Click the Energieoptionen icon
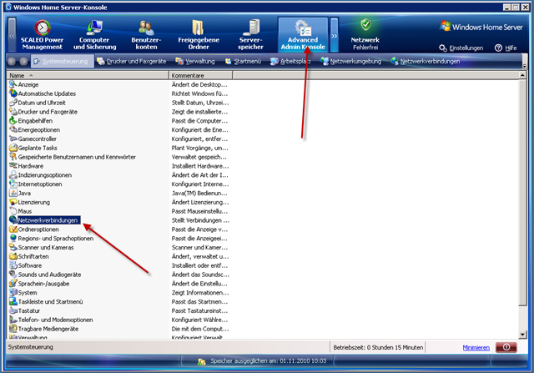 tap(13, 129)
